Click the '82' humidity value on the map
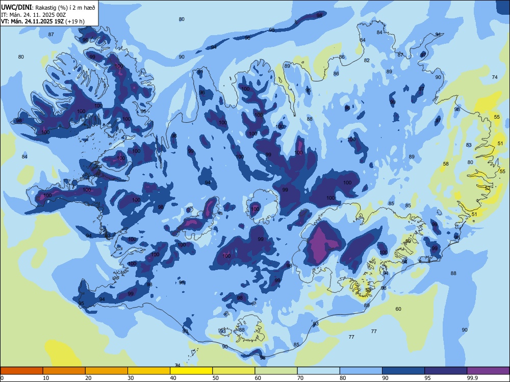Screen dimensions: 510x382 [x=367, y=61]
